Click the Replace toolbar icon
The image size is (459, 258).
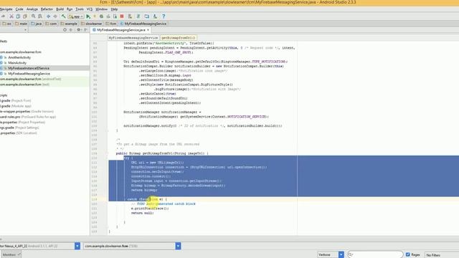(40, 16)
